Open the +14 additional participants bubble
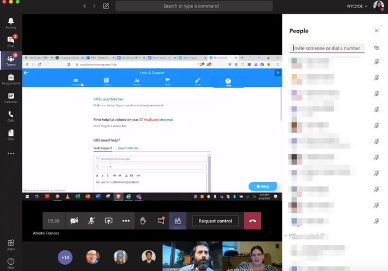The width and height of the screenshot is (388, 271). click(x=65, y=257)
